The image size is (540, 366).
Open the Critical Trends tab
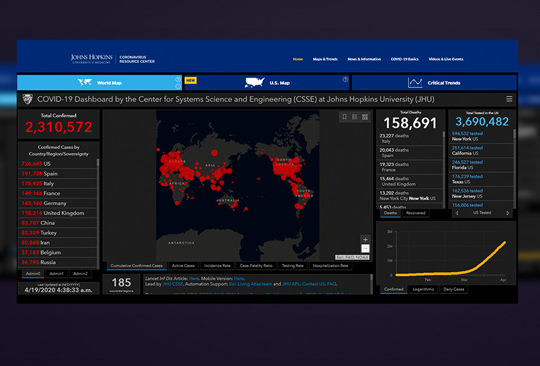pos(435,83)
